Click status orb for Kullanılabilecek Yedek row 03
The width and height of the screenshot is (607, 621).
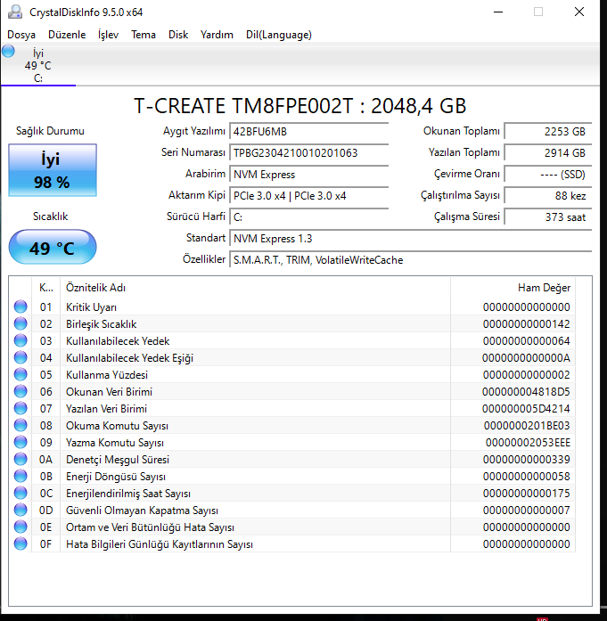coord(21,340)
